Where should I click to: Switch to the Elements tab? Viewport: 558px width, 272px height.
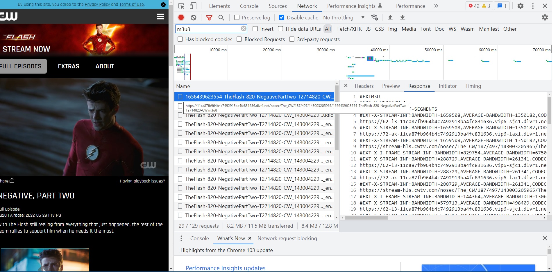pyautogui.click(x=219, y=6)
